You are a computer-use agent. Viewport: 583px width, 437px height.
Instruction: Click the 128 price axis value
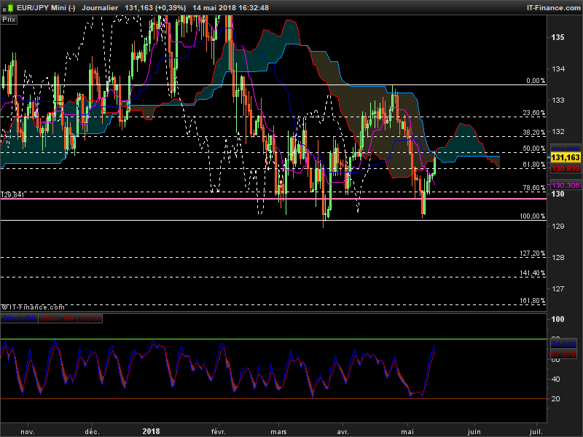pyautogui.click(x=557, y=258)
